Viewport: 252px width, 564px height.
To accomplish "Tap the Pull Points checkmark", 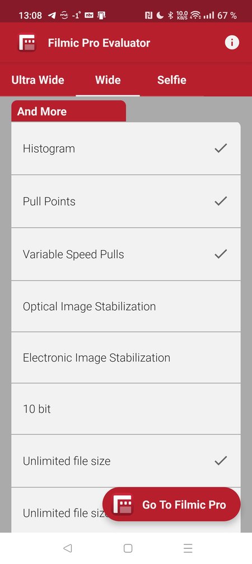I will click(x=221, y=201).
